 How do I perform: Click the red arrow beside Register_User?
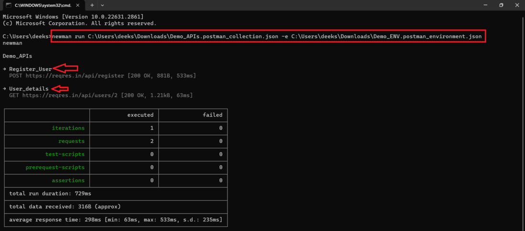tap(65, 69)
